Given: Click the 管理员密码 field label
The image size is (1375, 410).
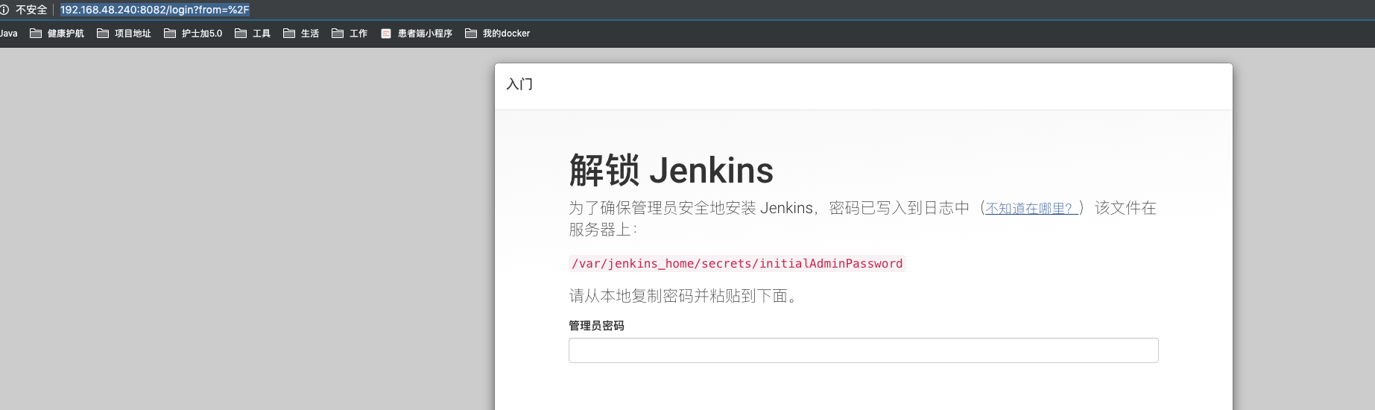Looking at the screenshot, I should tap(596, 326).
